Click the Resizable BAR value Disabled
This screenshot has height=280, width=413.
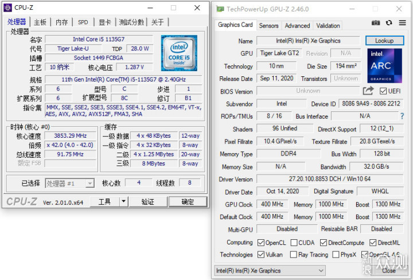[x=381, y=229]
